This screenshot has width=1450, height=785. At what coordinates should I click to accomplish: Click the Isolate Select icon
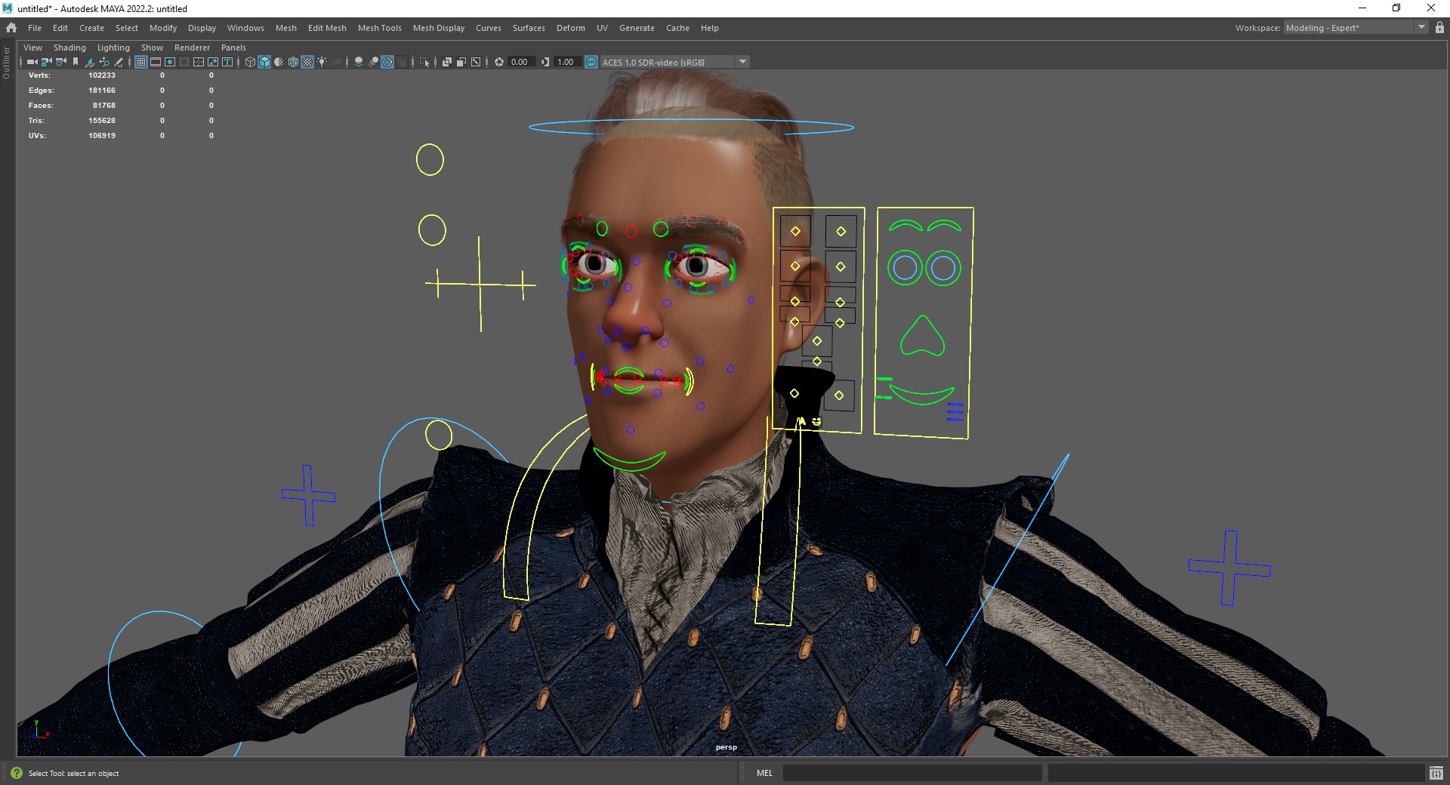424,62
